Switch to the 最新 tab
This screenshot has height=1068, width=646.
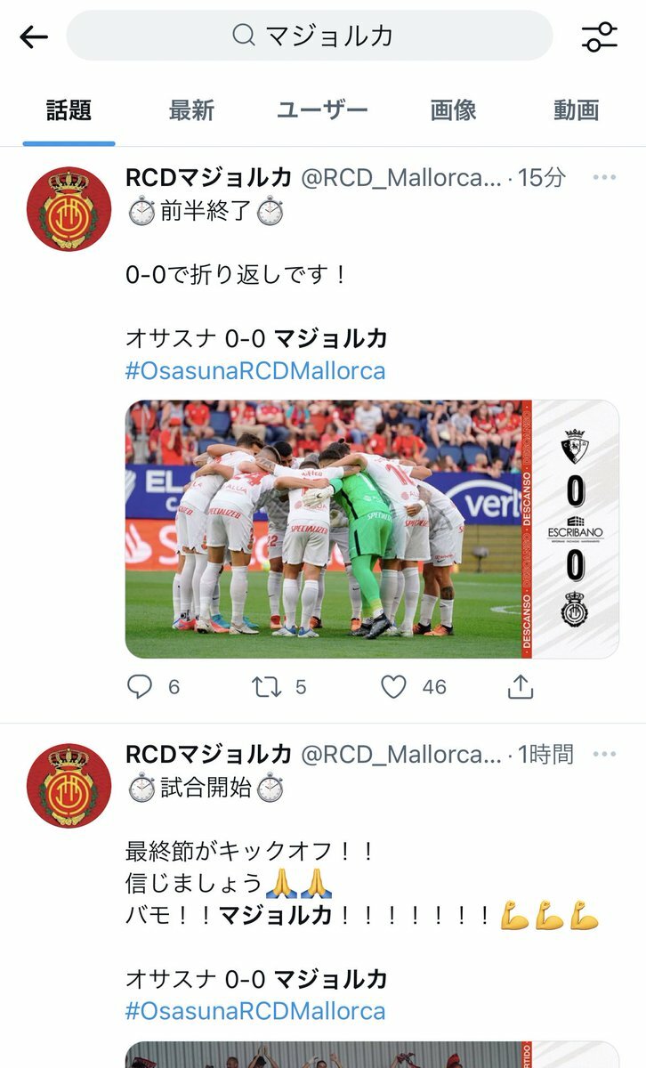pyautogui.click(x=191, y=110)
